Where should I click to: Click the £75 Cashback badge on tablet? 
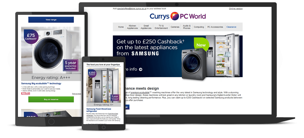tap(31, 37)
